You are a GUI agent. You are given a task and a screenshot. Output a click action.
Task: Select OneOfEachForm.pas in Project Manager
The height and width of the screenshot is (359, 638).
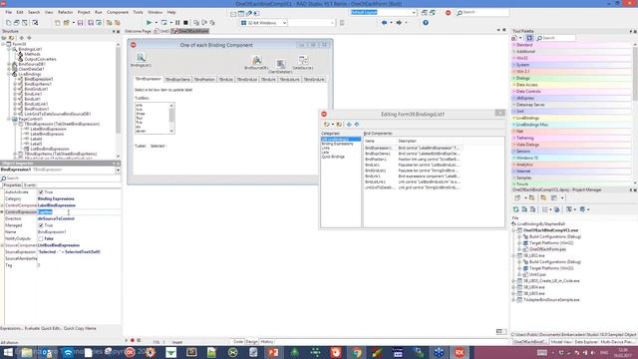point(547,249)
